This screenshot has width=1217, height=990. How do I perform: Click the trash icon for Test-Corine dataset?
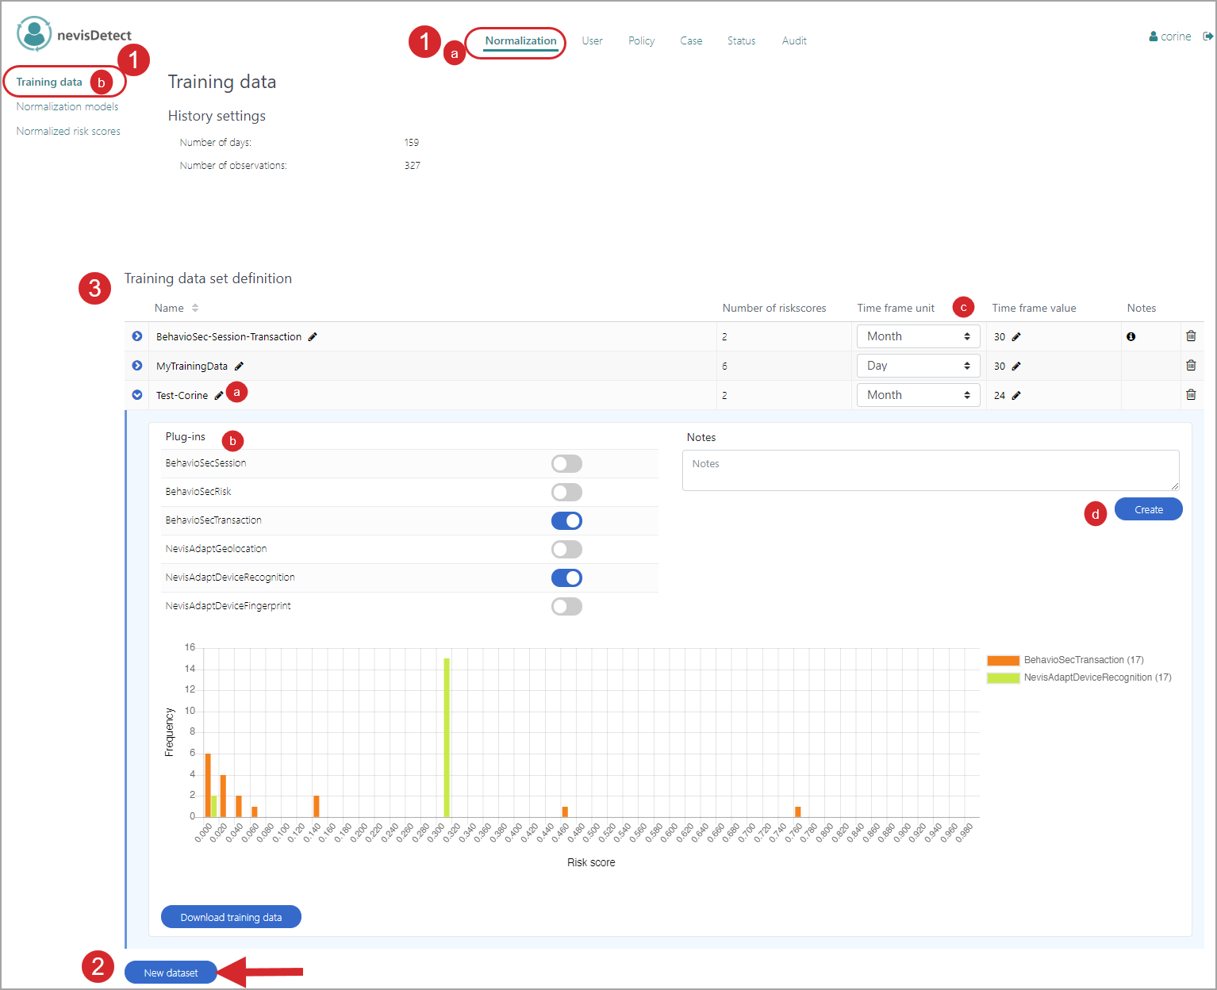1190,395
